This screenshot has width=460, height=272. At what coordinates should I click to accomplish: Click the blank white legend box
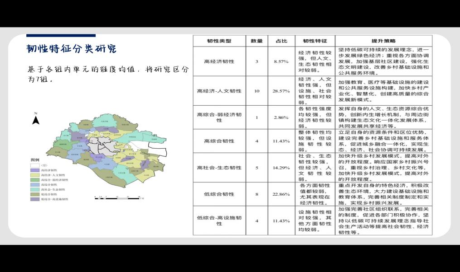pyautogui.click(x=35, y=165)
